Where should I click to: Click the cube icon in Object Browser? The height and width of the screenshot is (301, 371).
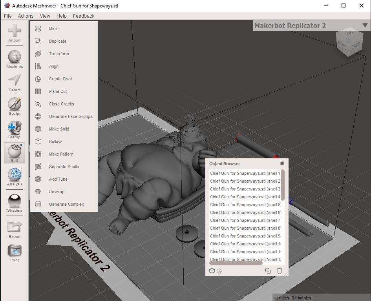pos(212,271)
